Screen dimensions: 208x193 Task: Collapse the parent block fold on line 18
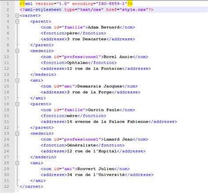click(17, 104)
